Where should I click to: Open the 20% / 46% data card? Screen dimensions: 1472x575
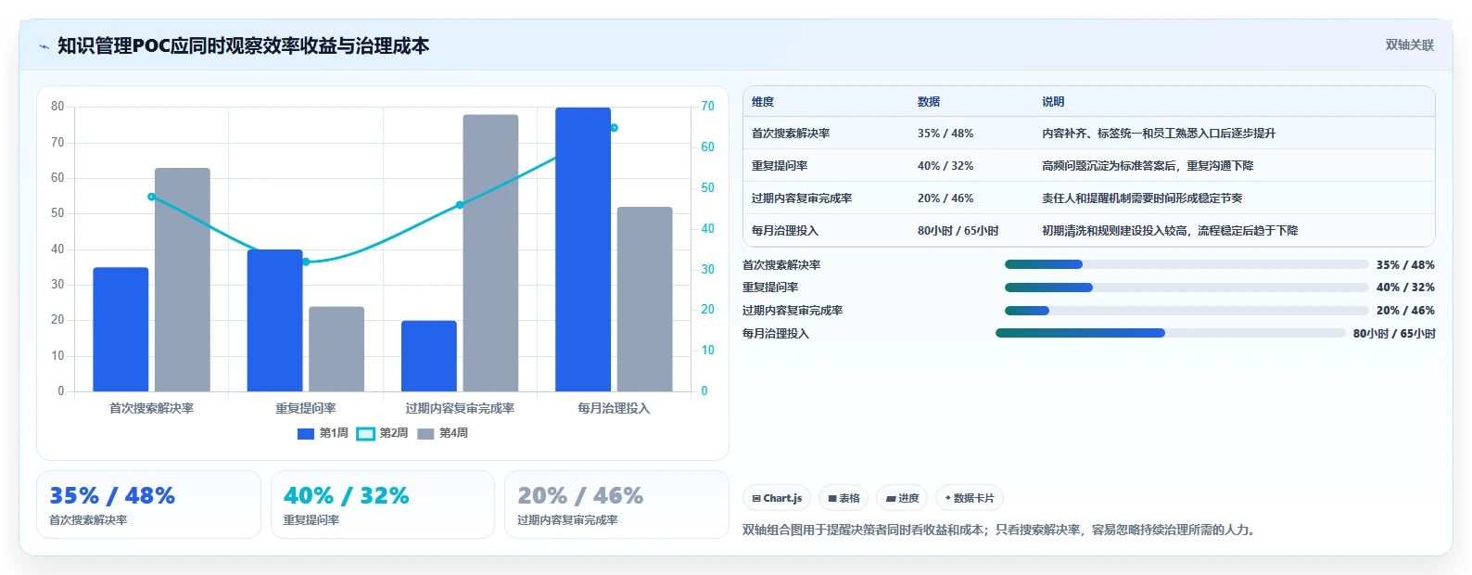click(616, 505)
